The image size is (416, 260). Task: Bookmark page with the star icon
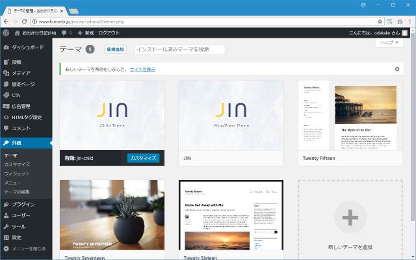[380, 21]
